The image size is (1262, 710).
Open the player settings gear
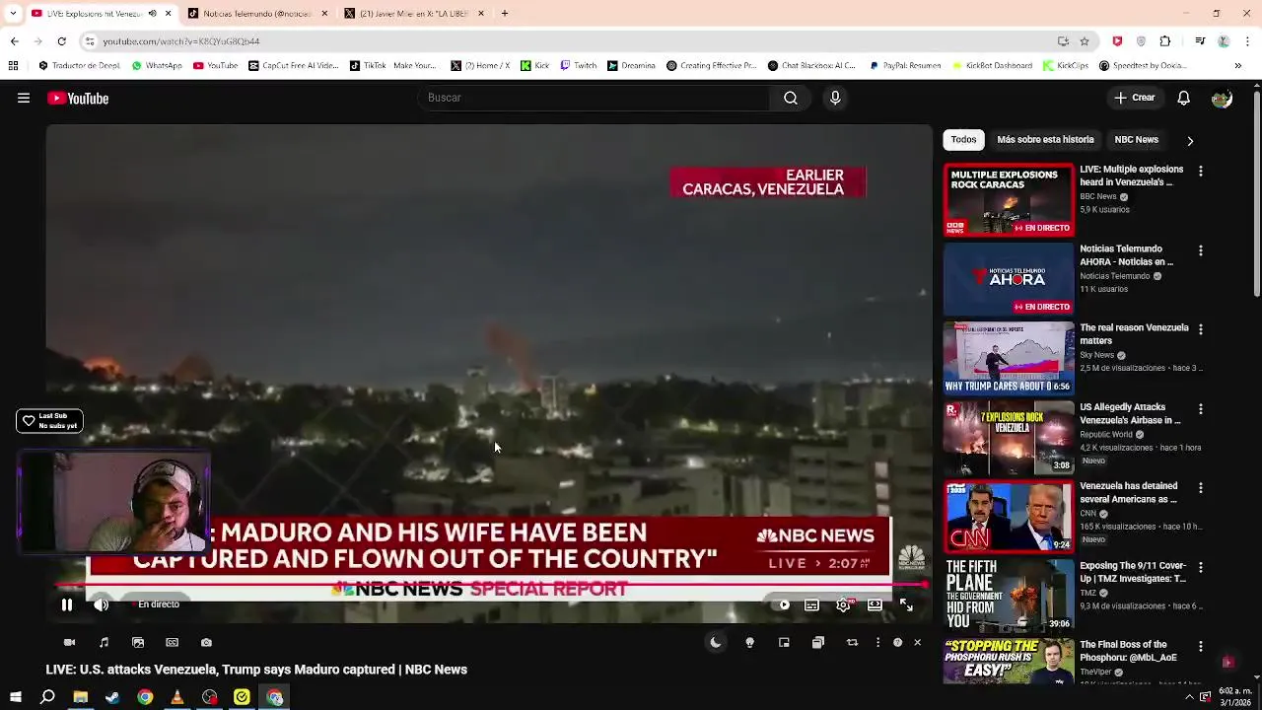tap(843, 604)
